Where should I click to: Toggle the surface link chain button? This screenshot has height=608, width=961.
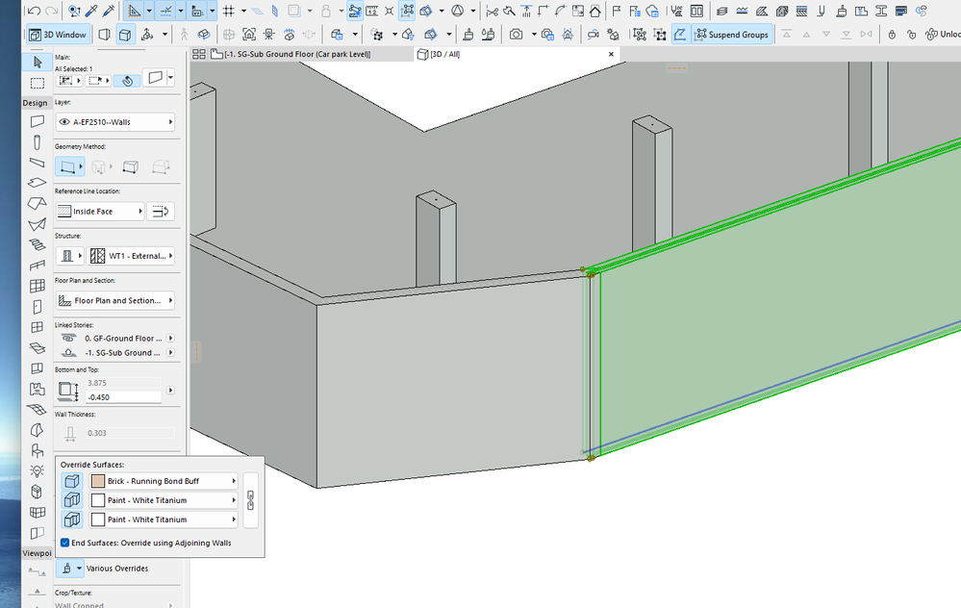tap(251, 500)
